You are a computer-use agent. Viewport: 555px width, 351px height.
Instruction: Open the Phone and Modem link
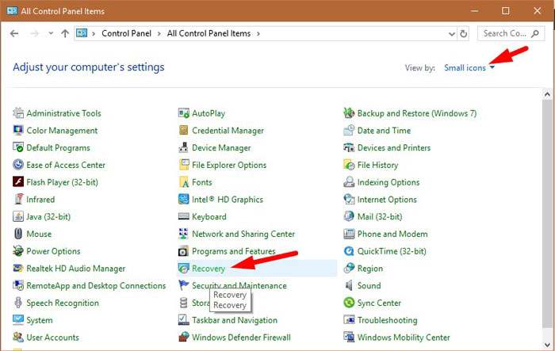coord(392,234)
